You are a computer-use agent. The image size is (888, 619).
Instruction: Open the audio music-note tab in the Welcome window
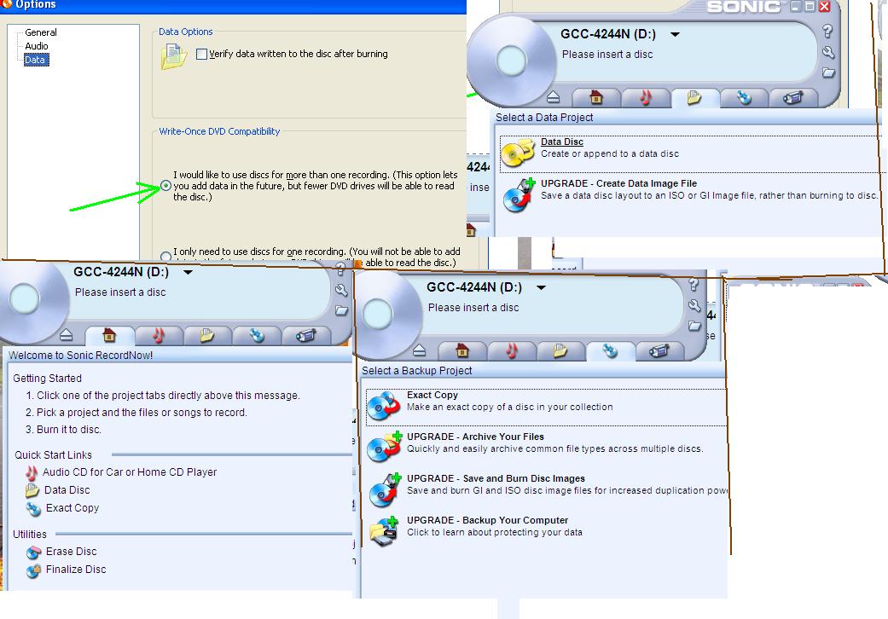pos(158,336)
